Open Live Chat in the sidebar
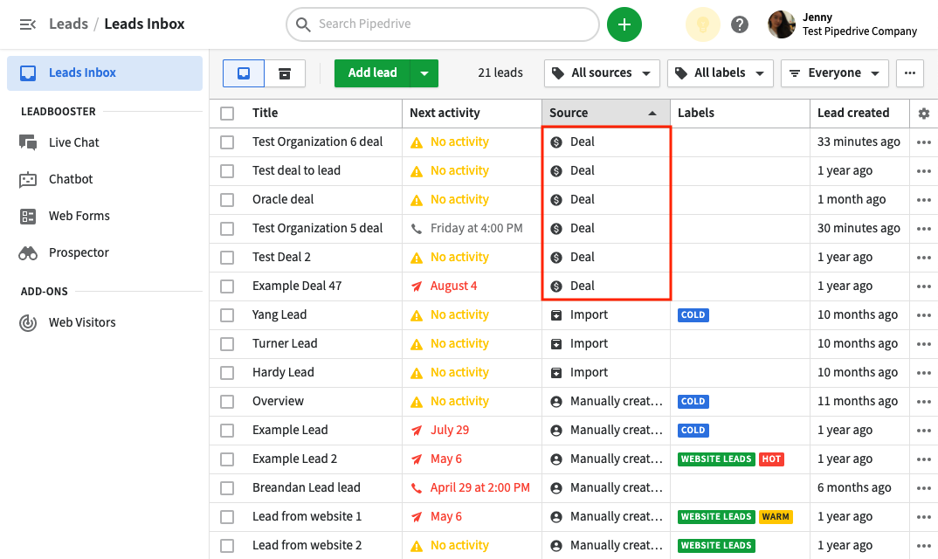Screen dimensions: 938x559 (73, 142)
